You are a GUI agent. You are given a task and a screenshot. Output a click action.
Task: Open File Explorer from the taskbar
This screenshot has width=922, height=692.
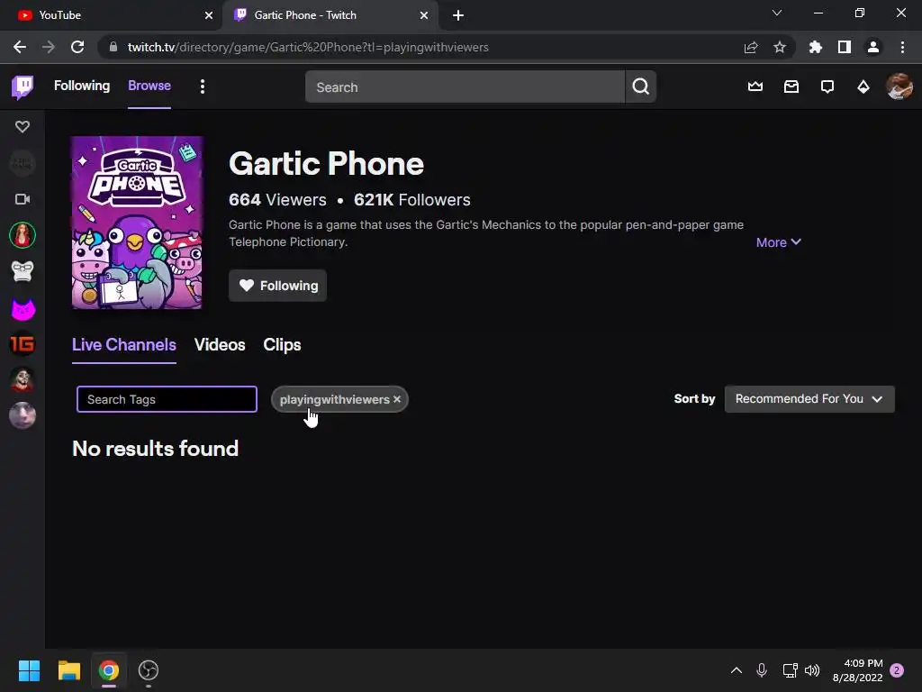[x=68, y=670]
